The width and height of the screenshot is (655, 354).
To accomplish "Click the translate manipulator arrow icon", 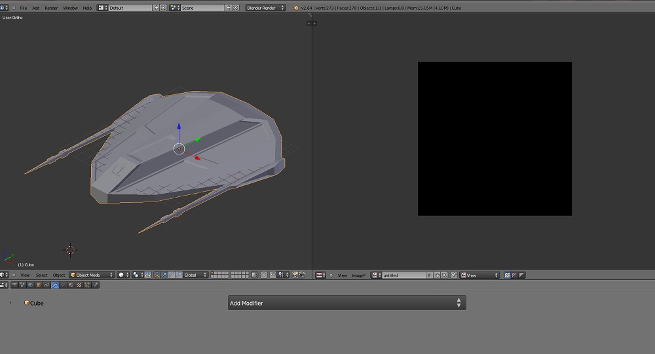I will (164, 275).
